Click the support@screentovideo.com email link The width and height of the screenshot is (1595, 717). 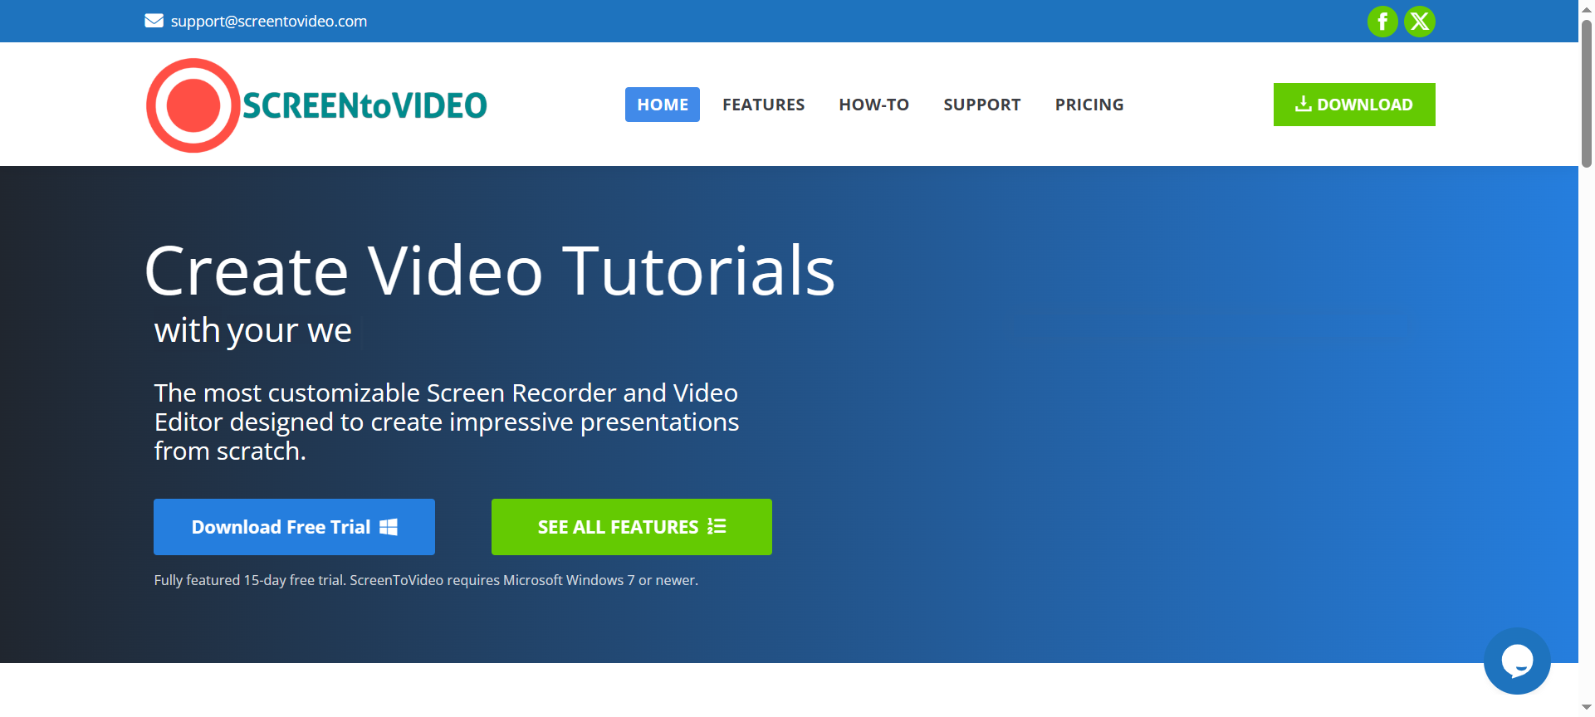click(x=269, y=21)
